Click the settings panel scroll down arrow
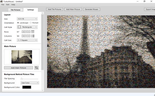Viewport: 155px width, 96px height. [43, 90]
